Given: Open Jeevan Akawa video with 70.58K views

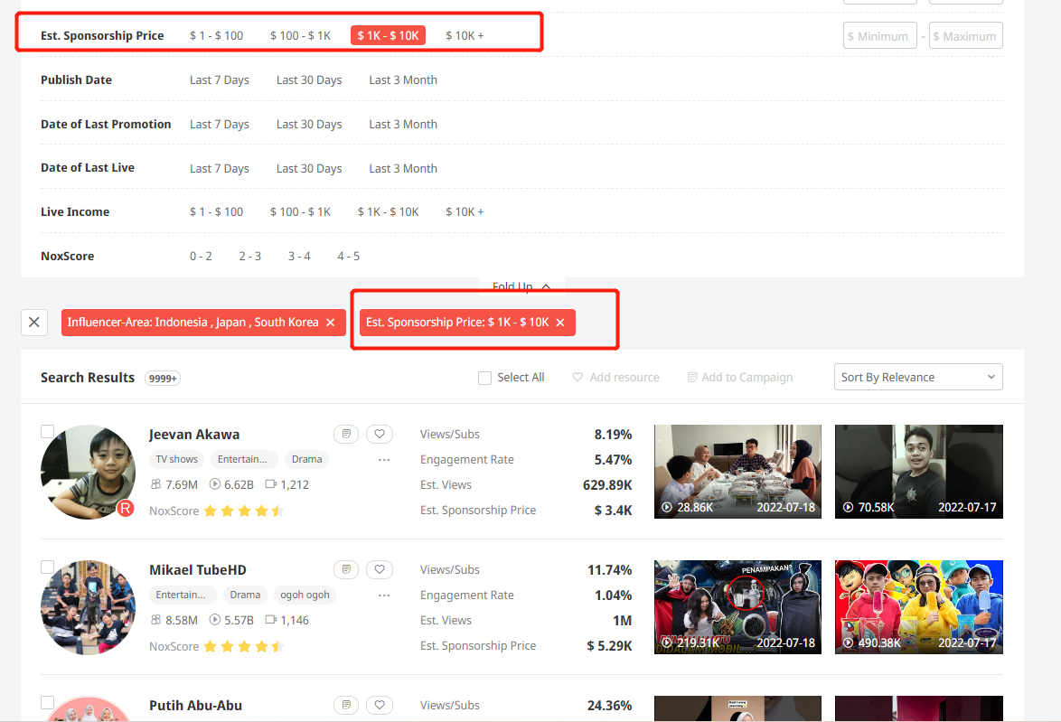Looking at the screenshot, I should [919, 472].
